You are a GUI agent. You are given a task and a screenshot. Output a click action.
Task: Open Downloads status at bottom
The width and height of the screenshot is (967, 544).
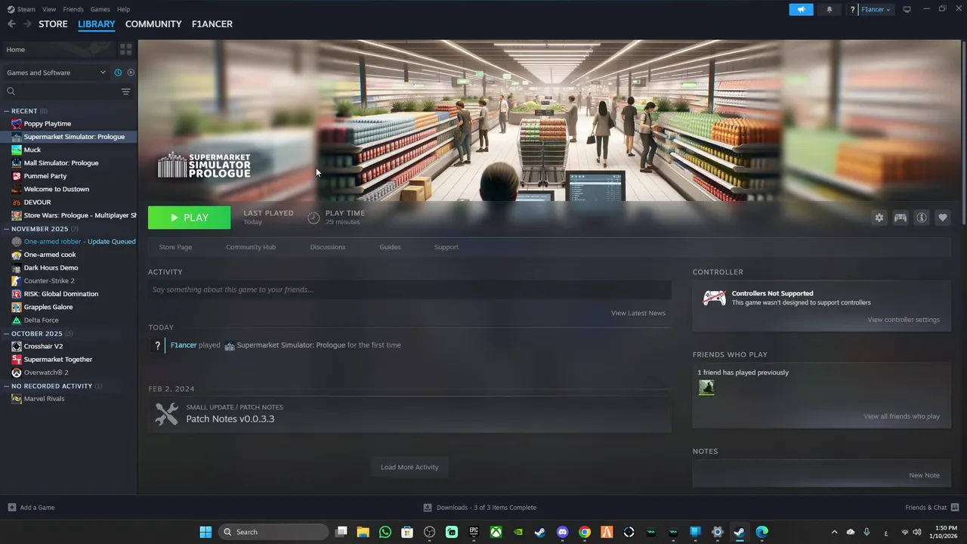click(x=480, y=508)
